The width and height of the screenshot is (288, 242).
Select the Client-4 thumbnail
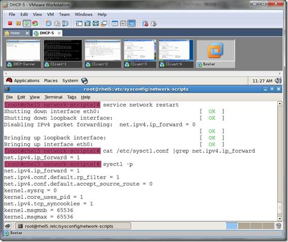click(176, 53)
